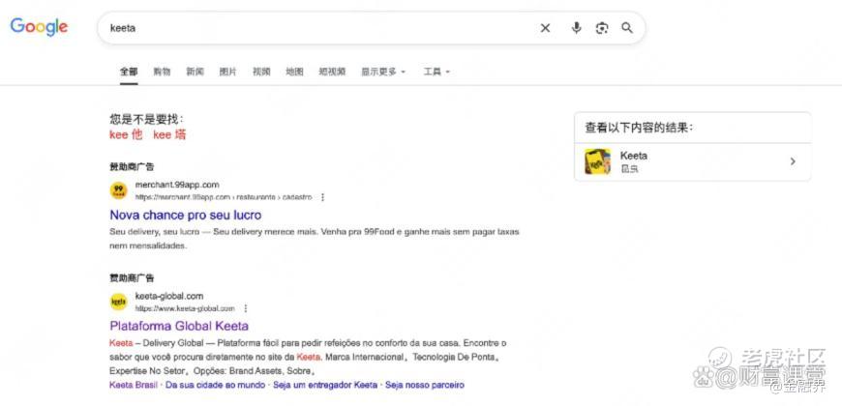Switch to the 地图 tab

click(294, 72)
